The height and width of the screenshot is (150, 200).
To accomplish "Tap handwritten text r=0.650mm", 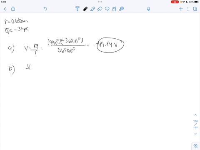I will 16,21.
